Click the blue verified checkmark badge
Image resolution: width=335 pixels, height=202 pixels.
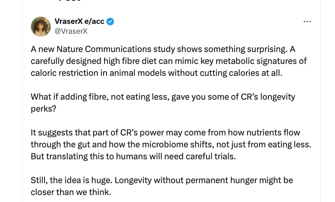pos(111,22)
